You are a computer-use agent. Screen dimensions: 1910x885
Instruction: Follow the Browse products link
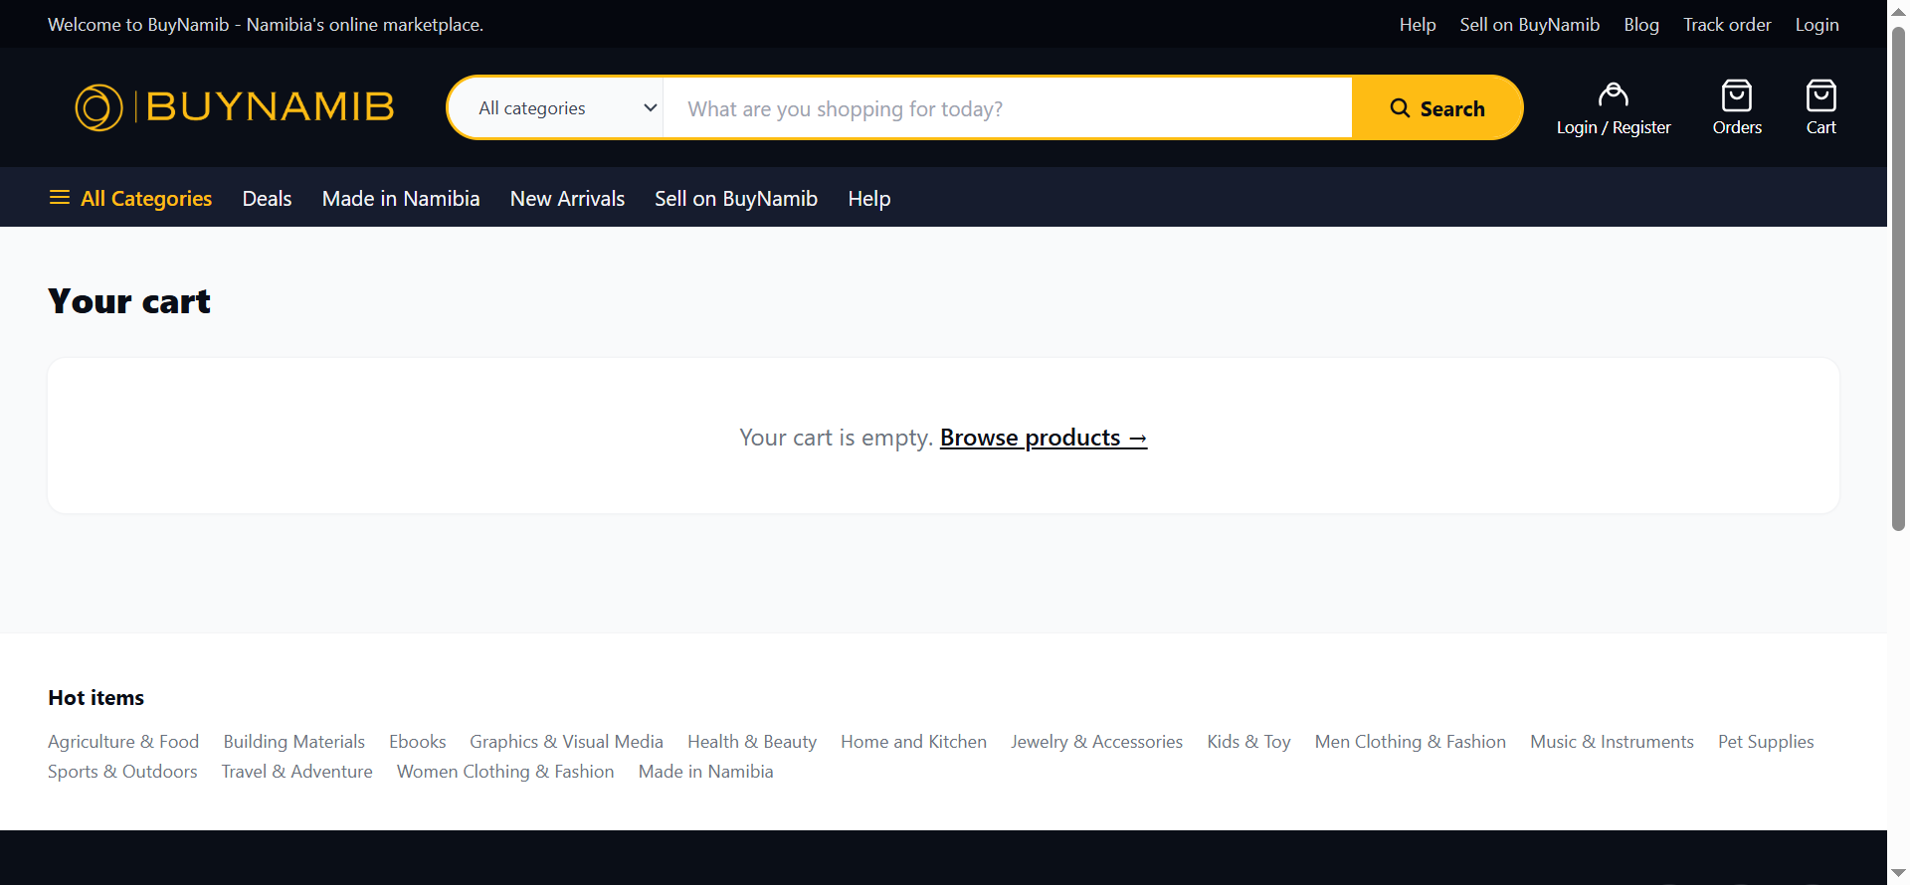click(x=1044, y=438)
